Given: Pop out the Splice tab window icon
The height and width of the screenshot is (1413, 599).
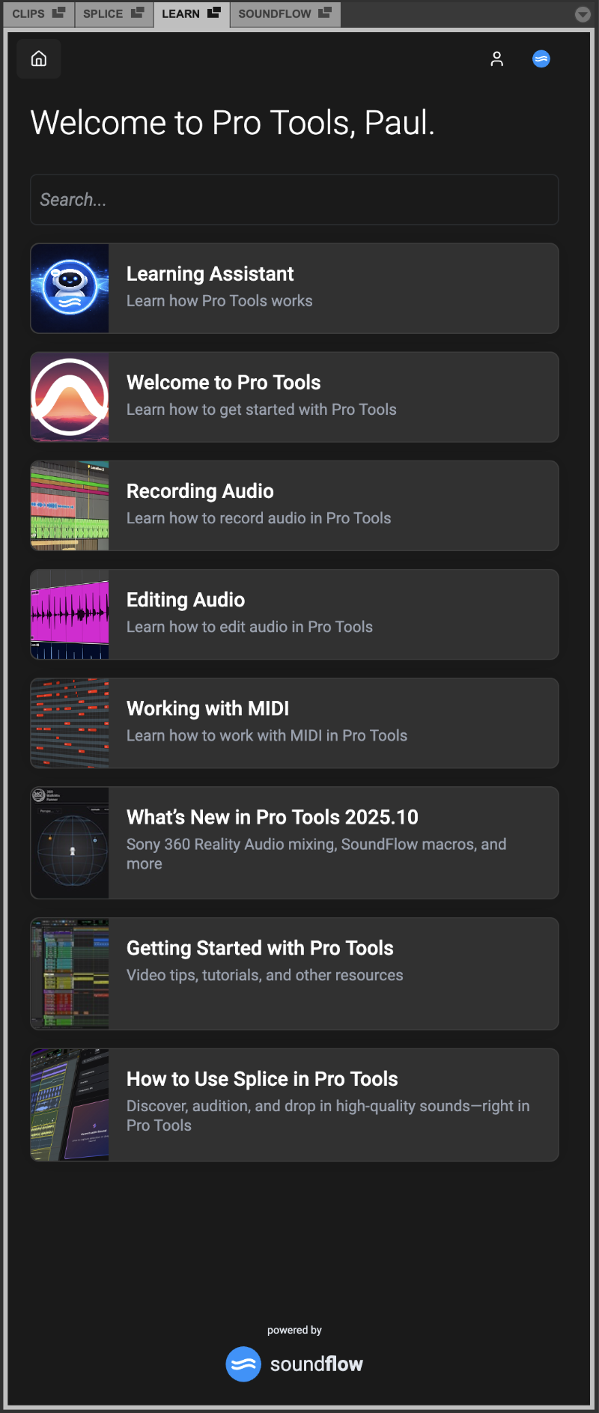Looking at the screenshot, I should coord(137,13).
